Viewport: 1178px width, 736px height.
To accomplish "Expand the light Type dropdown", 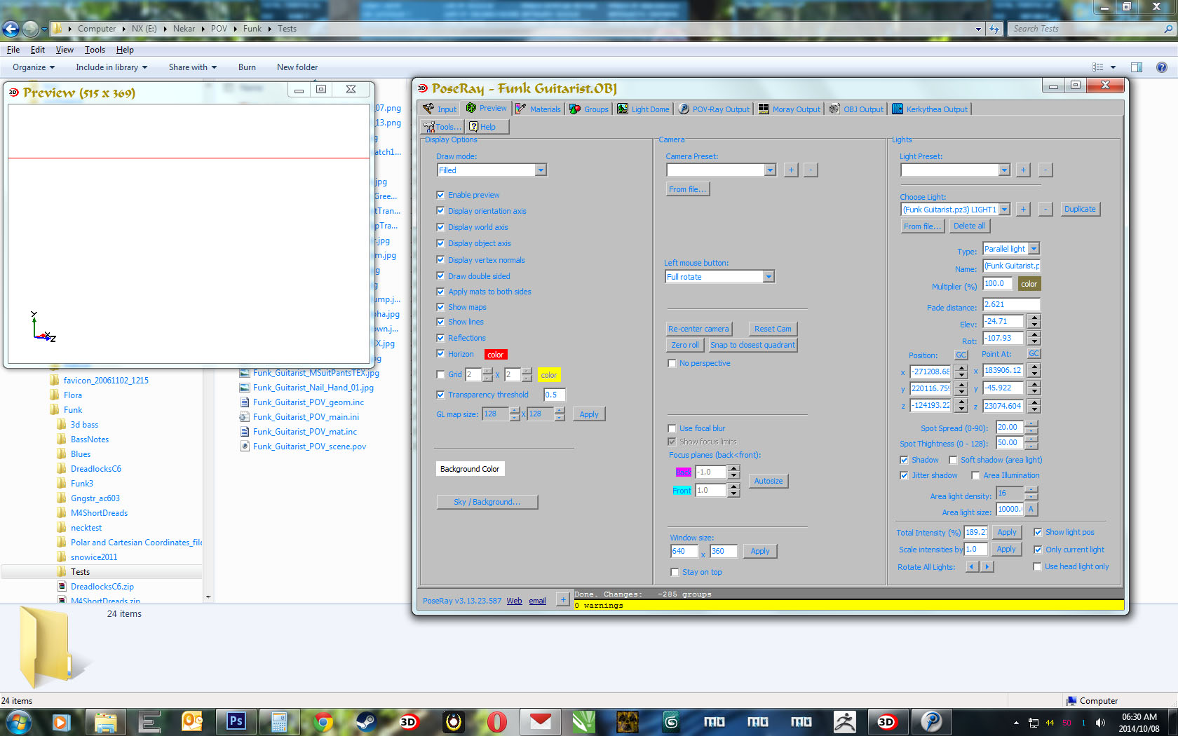I will click(1034, 249).
